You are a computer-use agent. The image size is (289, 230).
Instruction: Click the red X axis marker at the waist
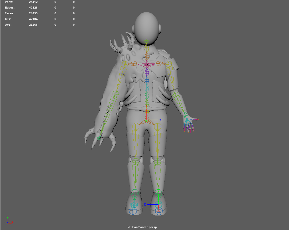(147, 106)
